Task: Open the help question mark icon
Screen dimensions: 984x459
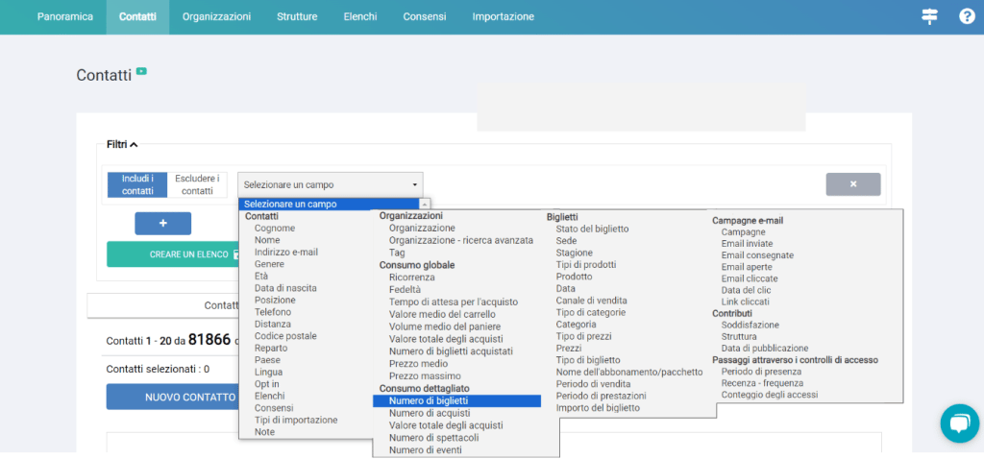Action: pyautogui.click(x=967, y=16)
